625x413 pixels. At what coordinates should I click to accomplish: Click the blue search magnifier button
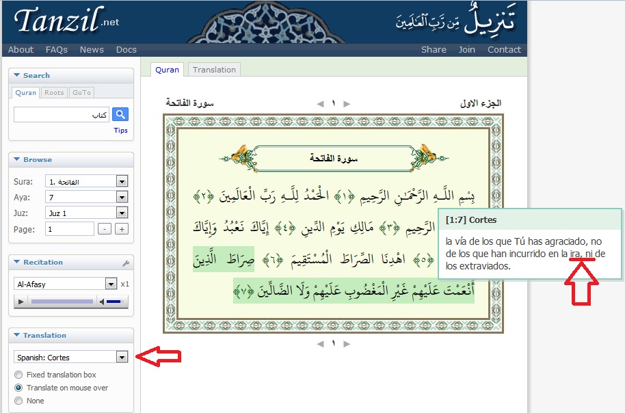tap(120, 114)
